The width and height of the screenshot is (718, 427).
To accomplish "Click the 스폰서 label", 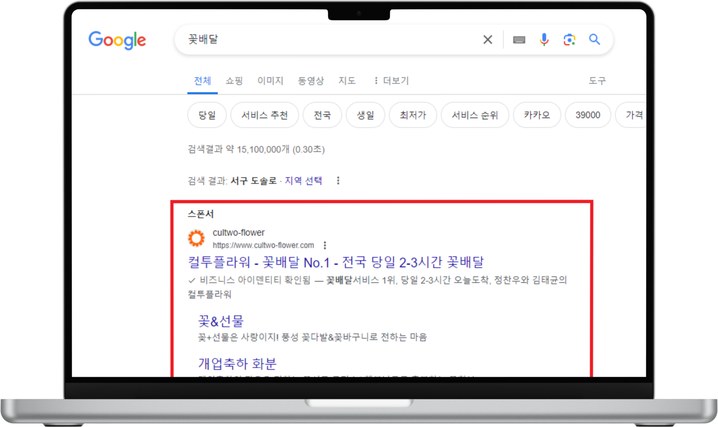I will click(201, 214).
